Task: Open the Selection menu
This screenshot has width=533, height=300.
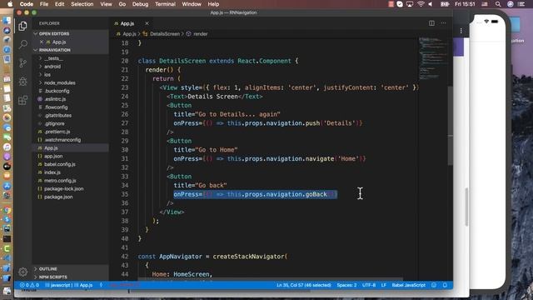Action: [x=82, y=4]
